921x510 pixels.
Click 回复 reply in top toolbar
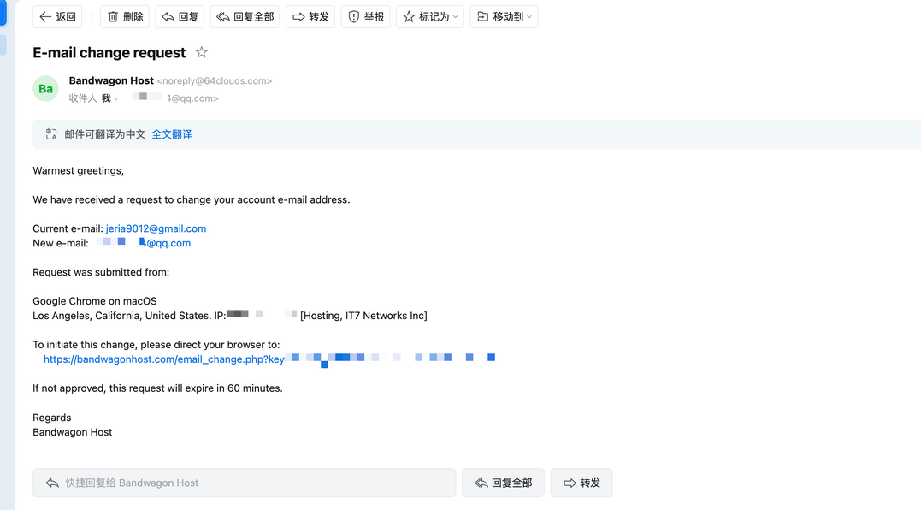point(180,17)
